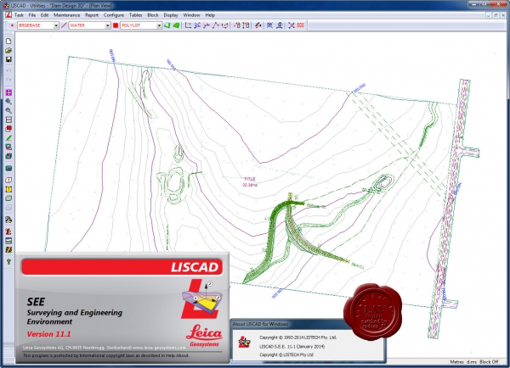Click the diagonal striped icon in the left toolbar
The image size is (510, 368).
(x=8, y=250)
